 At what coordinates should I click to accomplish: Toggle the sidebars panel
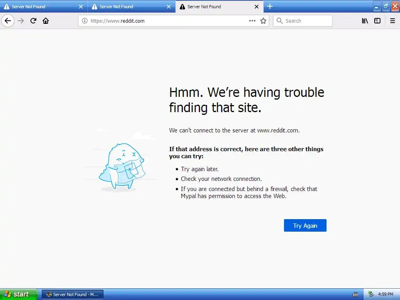[x=377, y=21]
